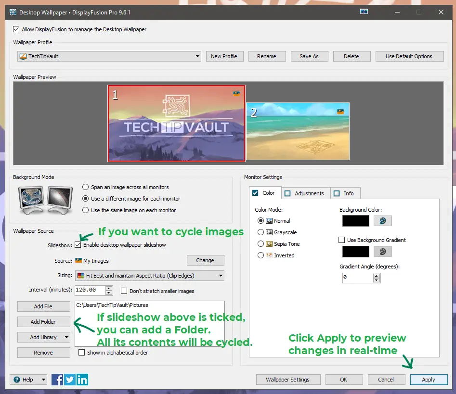Image resolution: width=456 pixels, height=394 pixels.
Task: Click the Twitter icon
Action: 70,380
